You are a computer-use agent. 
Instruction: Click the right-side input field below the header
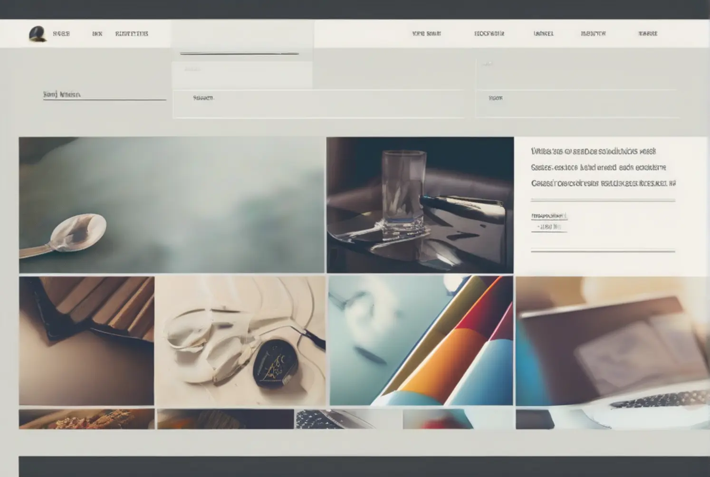(577, 104)
